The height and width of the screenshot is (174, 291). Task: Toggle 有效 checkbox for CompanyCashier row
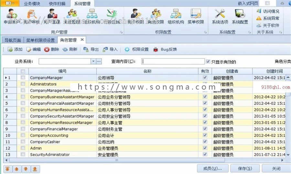click(205, 141)
